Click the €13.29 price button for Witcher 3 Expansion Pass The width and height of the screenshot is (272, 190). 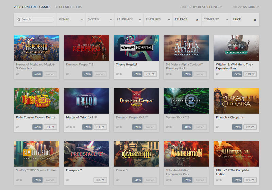[250, 74]
